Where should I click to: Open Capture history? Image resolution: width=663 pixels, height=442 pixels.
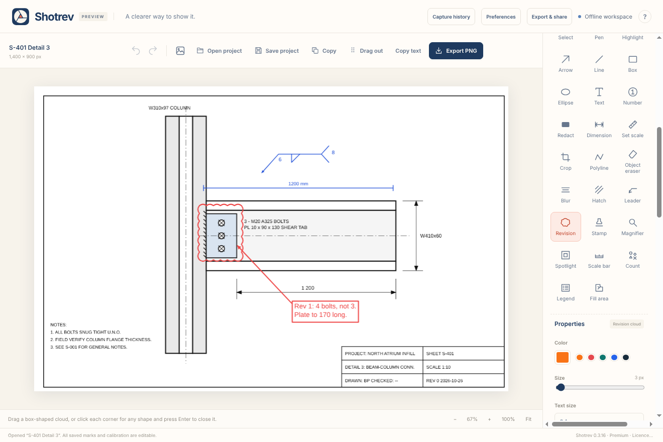tap(452, 17)
